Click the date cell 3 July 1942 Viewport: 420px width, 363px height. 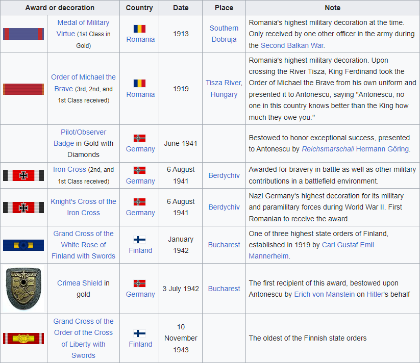coord(181,289)
